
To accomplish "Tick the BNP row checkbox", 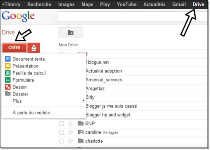I will [x=62, y=123].
